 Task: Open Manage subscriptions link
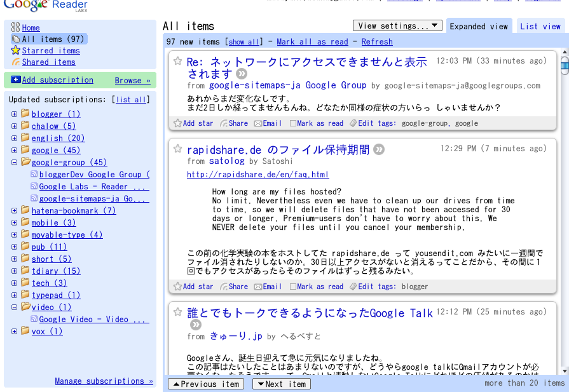click(x=104, y=381)
